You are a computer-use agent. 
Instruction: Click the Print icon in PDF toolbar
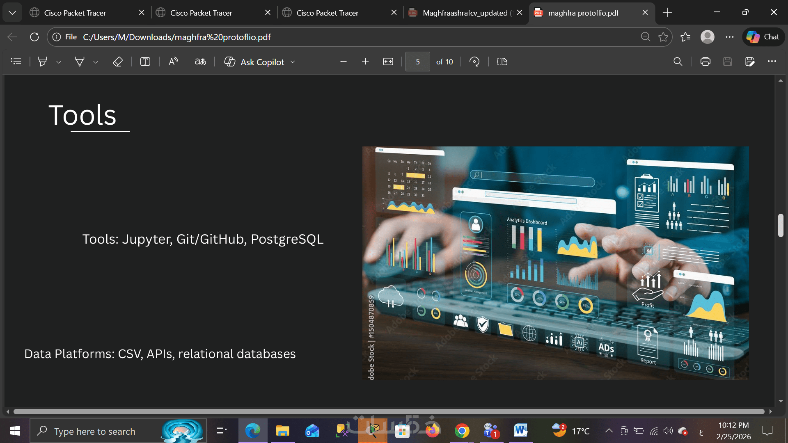[x=705, y=62]
